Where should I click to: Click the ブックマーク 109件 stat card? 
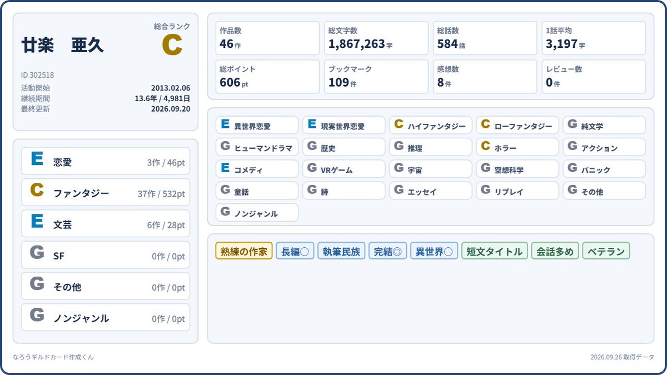point(376,76)
